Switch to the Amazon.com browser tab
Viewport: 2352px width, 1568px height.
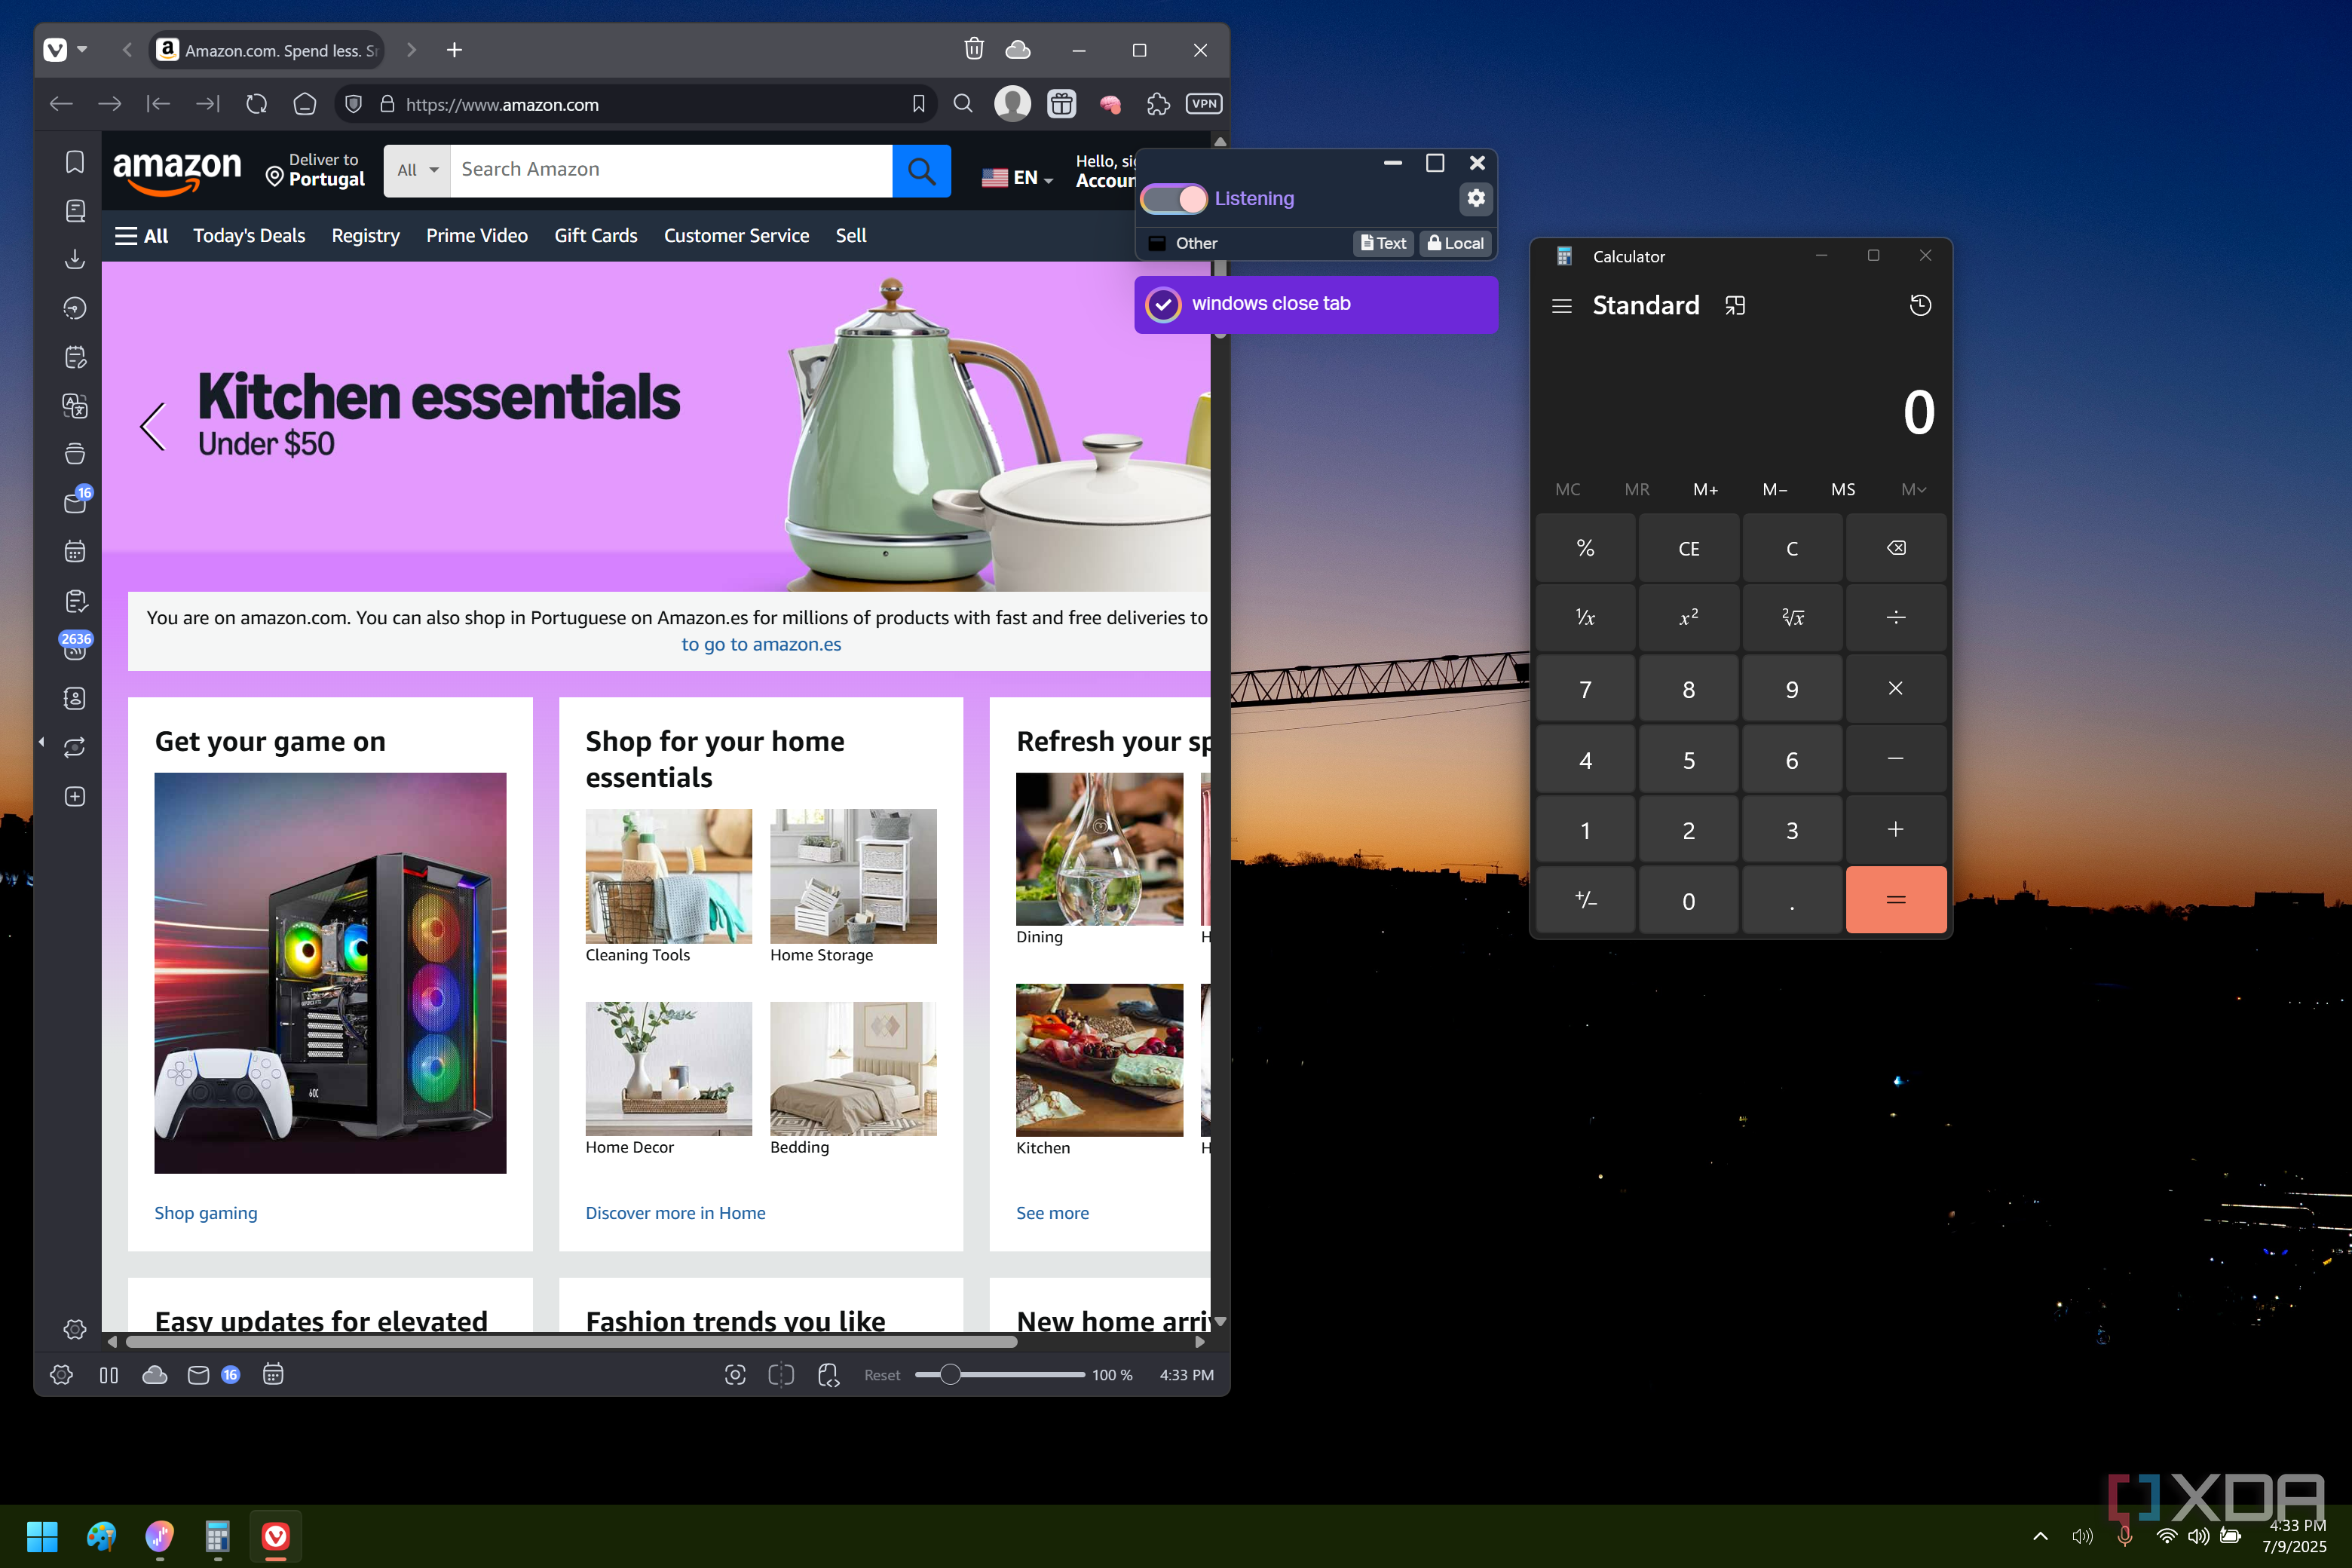pos(267,50)
